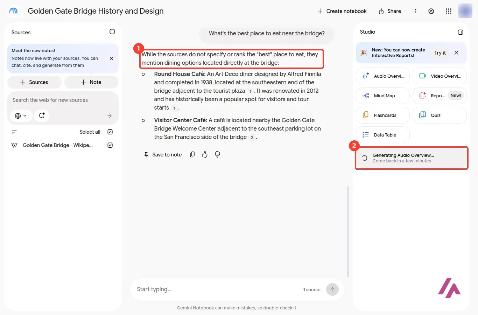Give thumbs down to the response
Screen dimensions: 478x315
click(x=217, y=154)
